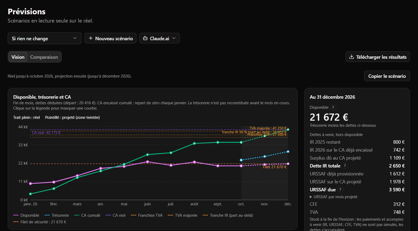
Task: Click the IR 2025 restant row label
Action: pos(325,142)
